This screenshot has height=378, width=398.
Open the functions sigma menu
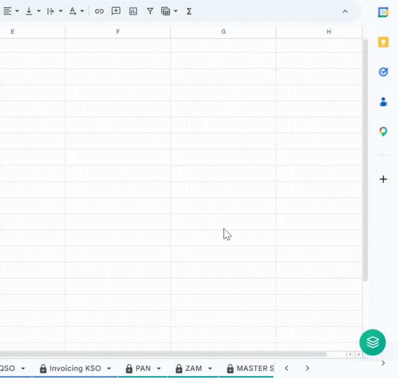(189, 12)
